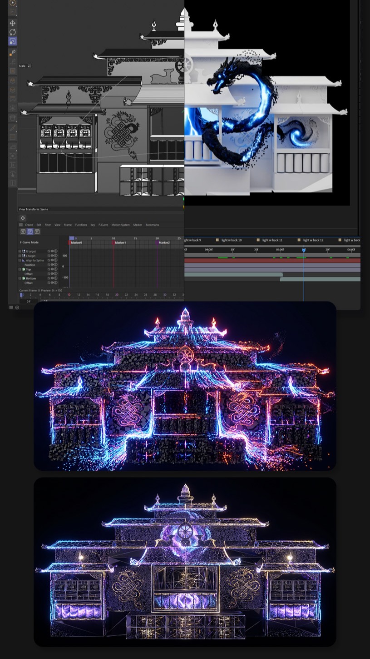This screenshot has height=659, width=370.
Task: Click the S solo icon on L target row
Action: (x=56, y=256)
